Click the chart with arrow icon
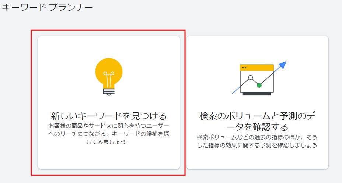The image size is (342, 183). (x=257, y=79)
